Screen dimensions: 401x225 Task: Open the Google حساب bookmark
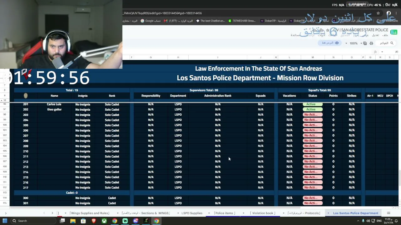[151, 21]
